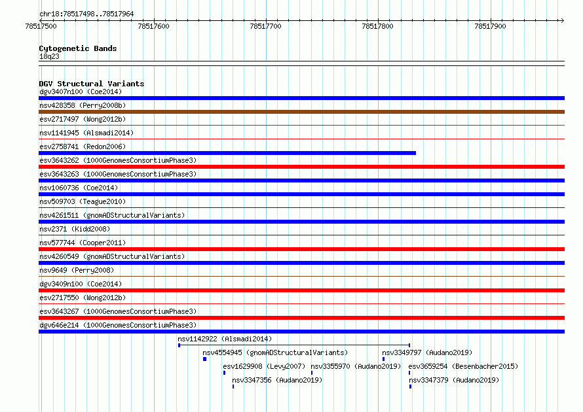Click nsv1141945 (Alsmadi2014) label
The height and width of the screenshot is (412, 583).
(x=86, y=133)
